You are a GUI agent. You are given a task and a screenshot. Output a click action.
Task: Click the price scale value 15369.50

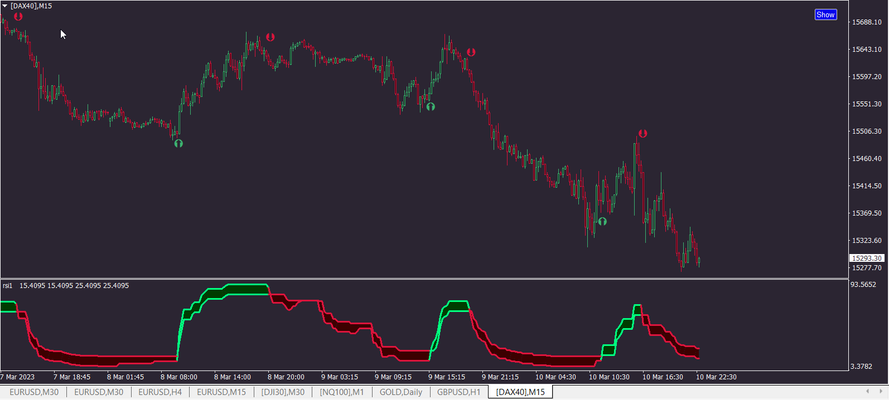pos(867,213)
